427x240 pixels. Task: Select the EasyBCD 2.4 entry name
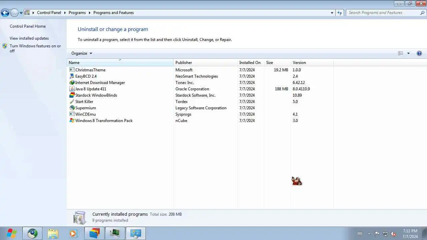(x=86, y=76)
